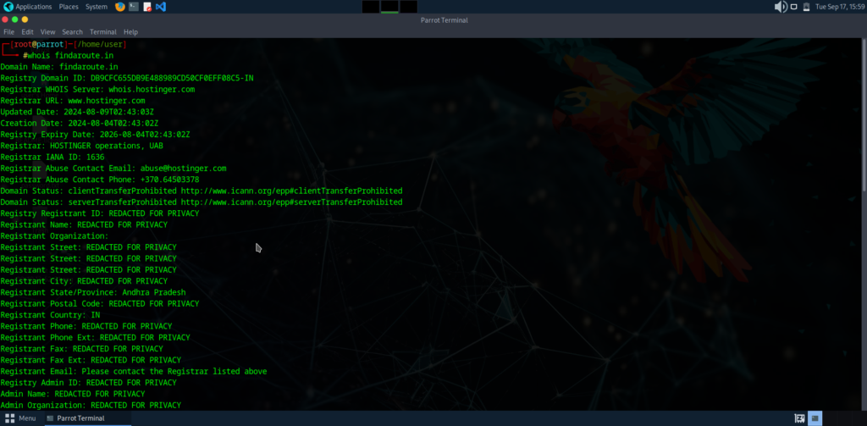This screenshot has height=426, width=867.
Task: Open the Places menu
Action: (x=69, y=7)
